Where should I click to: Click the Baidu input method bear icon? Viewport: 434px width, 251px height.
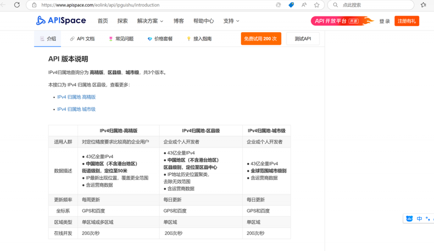tap(409, 219)
